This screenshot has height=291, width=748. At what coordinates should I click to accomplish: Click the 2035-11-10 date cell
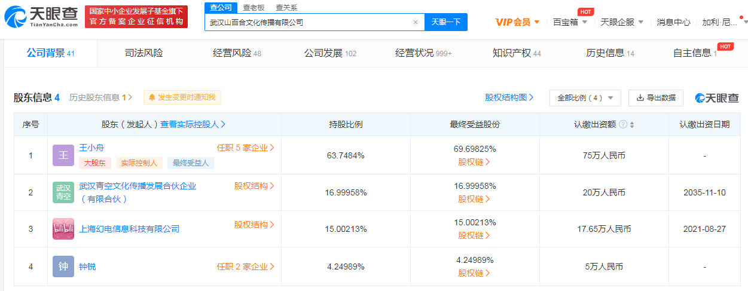(x=704, y=192)
